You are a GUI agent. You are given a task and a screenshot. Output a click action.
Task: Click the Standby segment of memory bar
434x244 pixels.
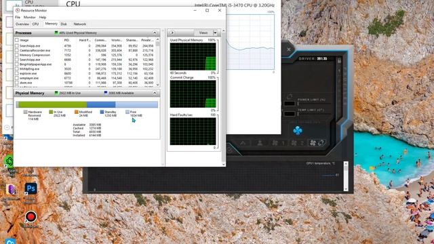[x=101, y=104]
